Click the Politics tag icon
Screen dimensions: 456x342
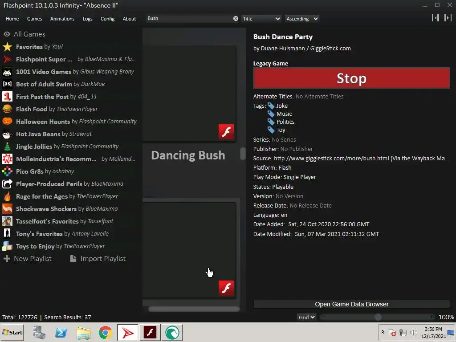[271, 122]
